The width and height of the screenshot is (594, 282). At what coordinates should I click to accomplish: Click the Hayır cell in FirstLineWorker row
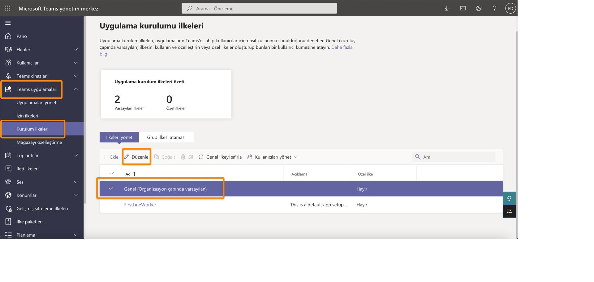point(362,205)
